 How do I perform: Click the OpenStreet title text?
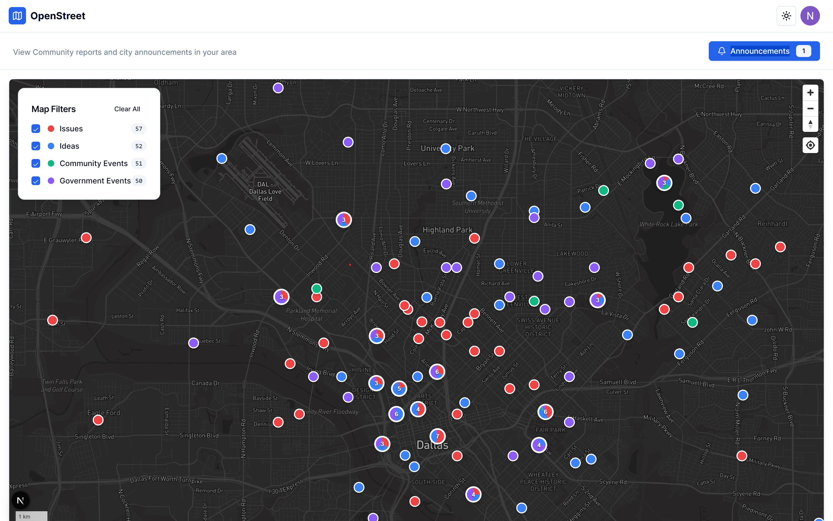[58, 16]
